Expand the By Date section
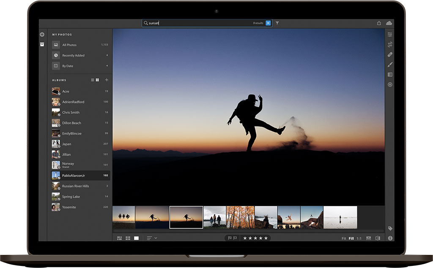 pyautogui.click(x=107, y=66)
